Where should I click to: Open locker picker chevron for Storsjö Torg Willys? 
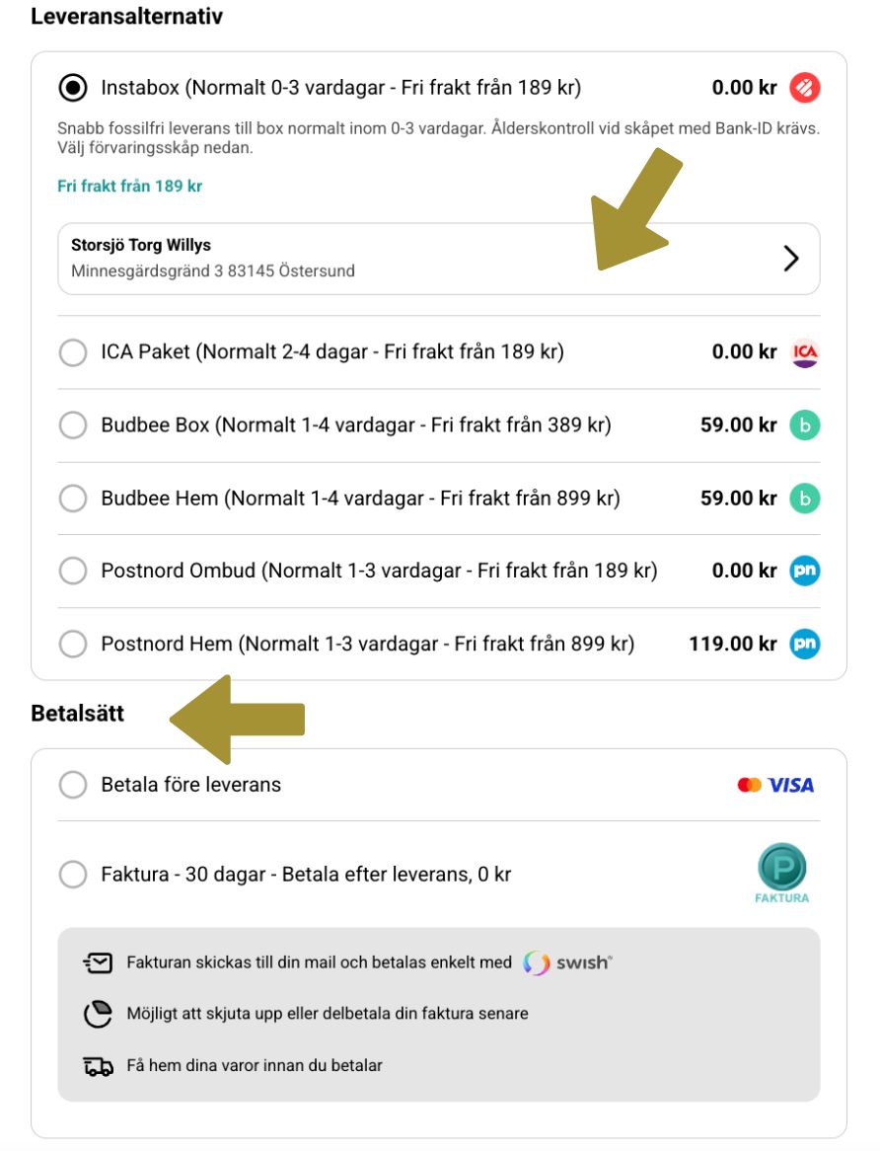coord(790,259)
